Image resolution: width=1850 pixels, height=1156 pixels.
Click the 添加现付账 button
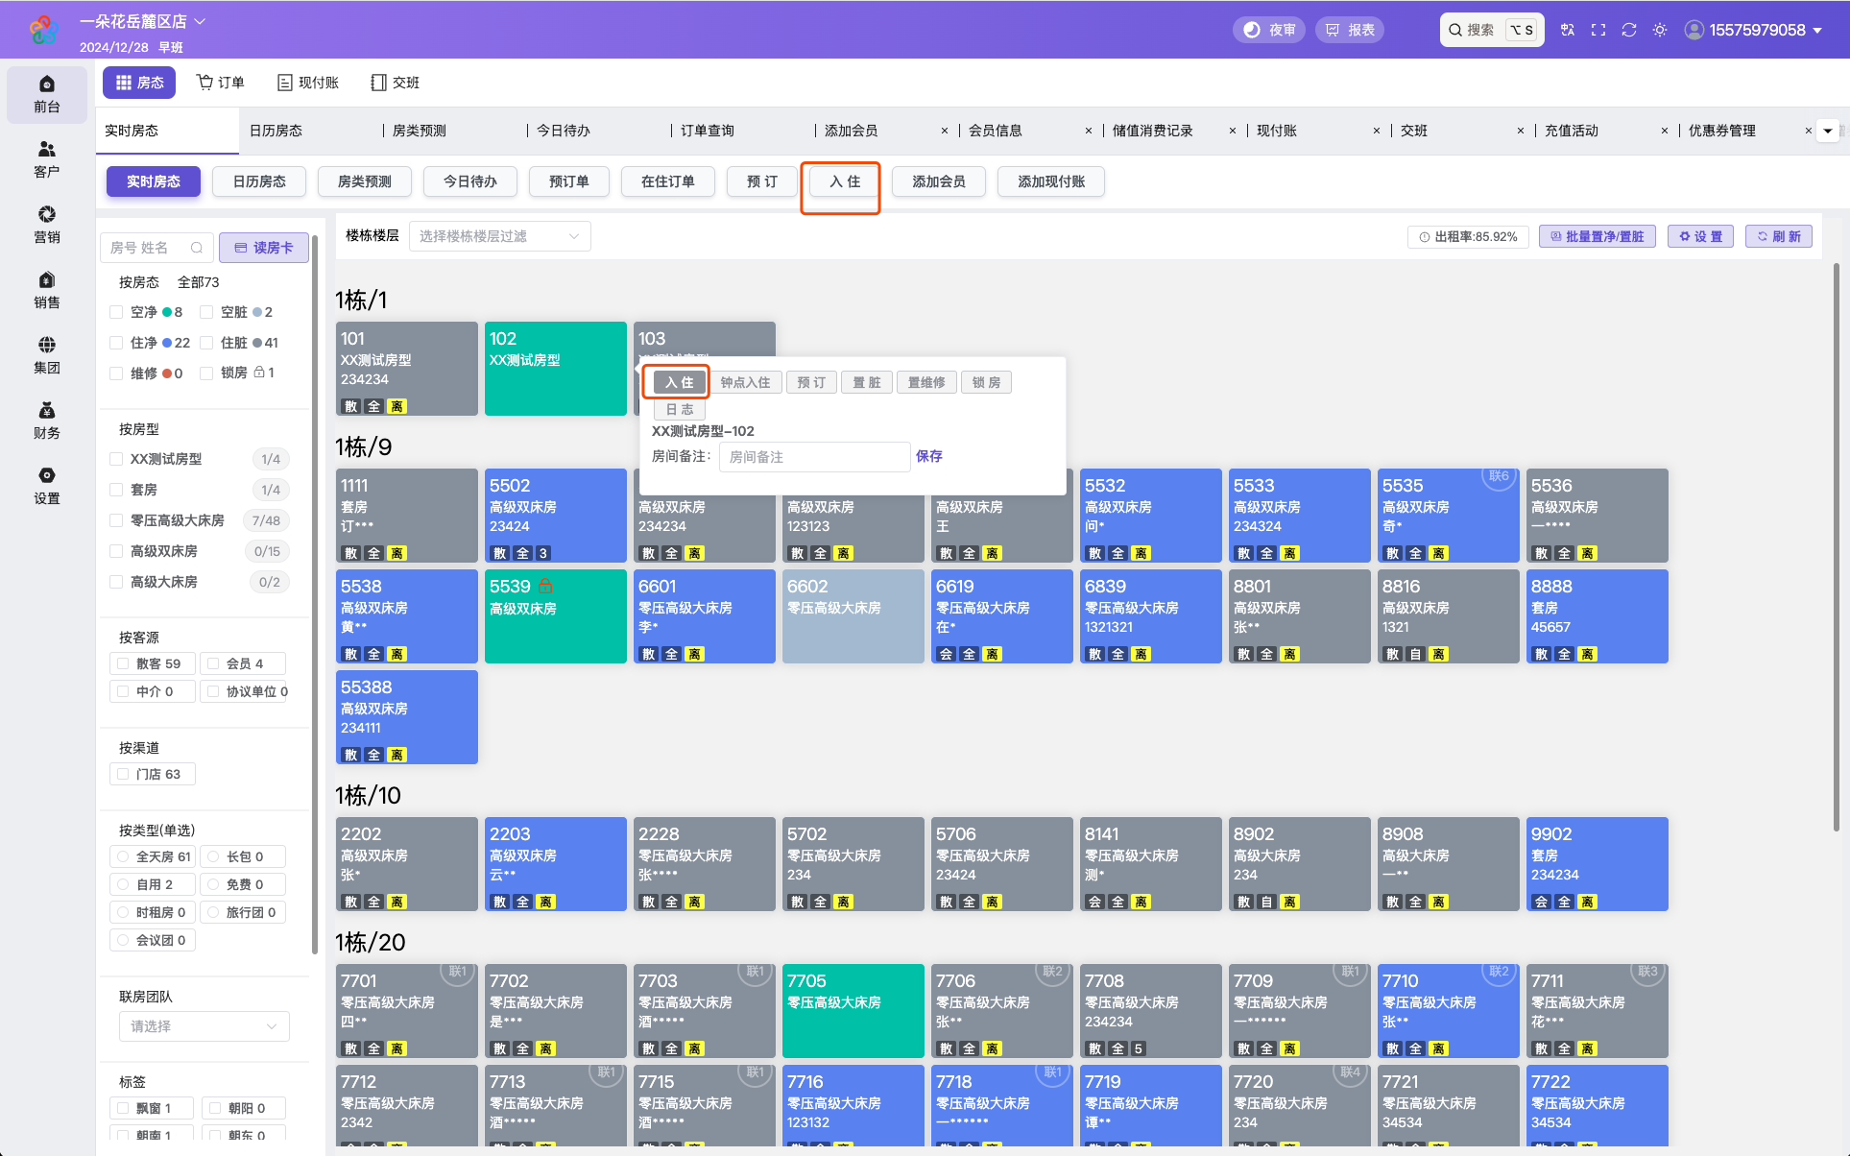click(1051, 181)
